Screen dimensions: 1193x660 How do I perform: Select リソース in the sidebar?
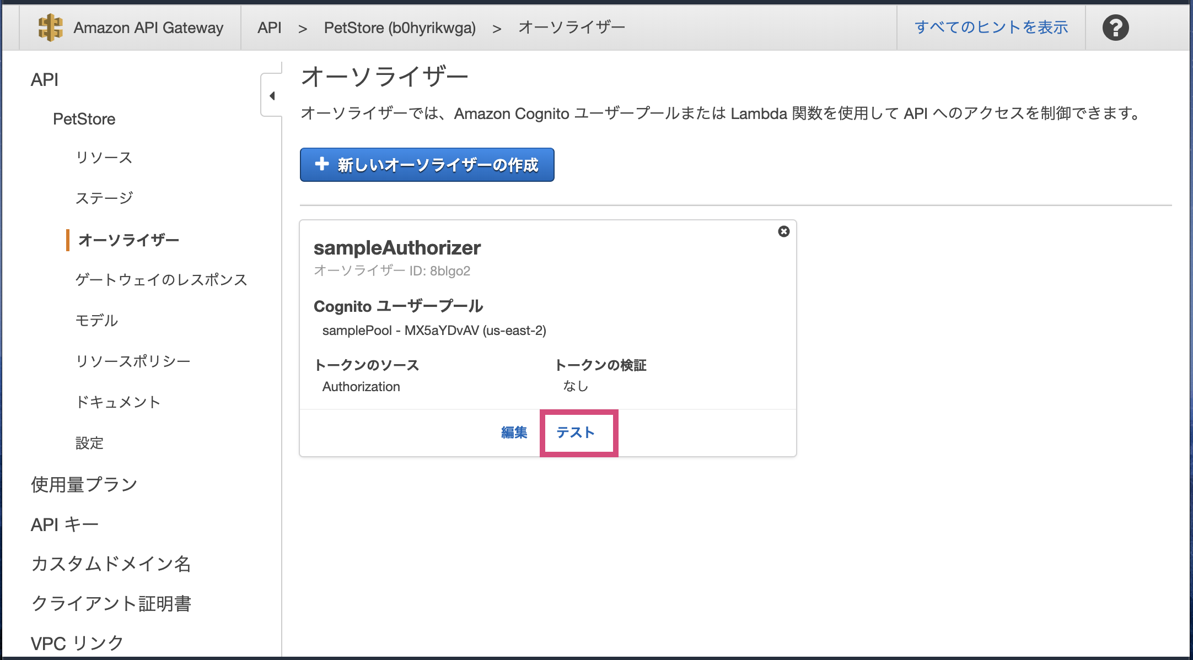[x=104, y=158]
